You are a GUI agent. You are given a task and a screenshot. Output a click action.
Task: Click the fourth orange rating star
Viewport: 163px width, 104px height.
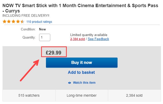coord(18,22)
